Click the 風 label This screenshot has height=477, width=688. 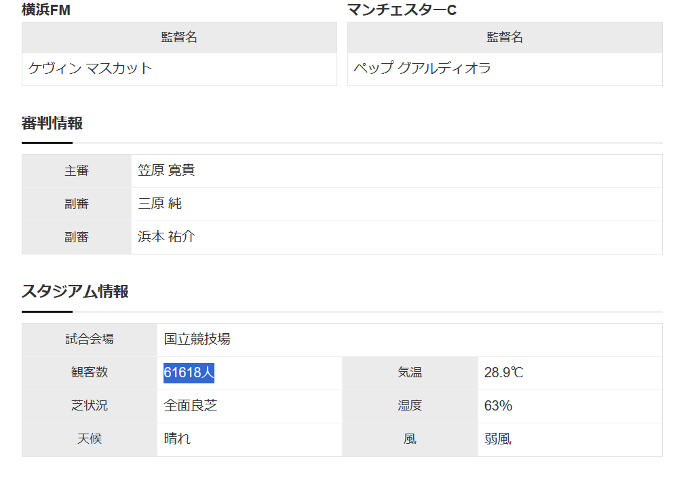[410, 439]
